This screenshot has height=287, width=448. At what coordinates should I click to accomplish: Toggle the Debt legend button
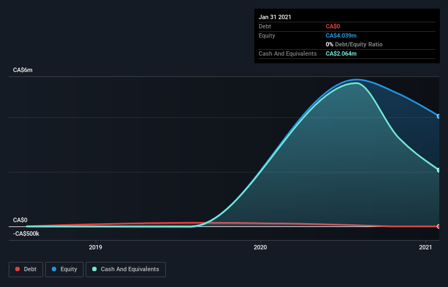(x=26, y=270)
